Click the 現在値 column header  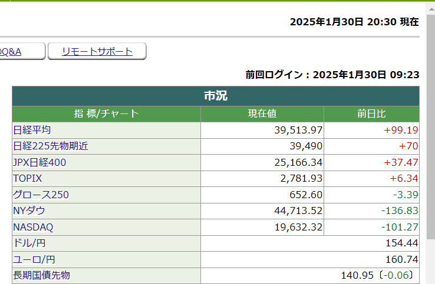(262, 114)
